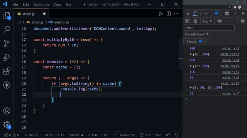Click the main.js breadcrumb
The height and width of the screenshot is (138, 247).
tap(35, 22)
